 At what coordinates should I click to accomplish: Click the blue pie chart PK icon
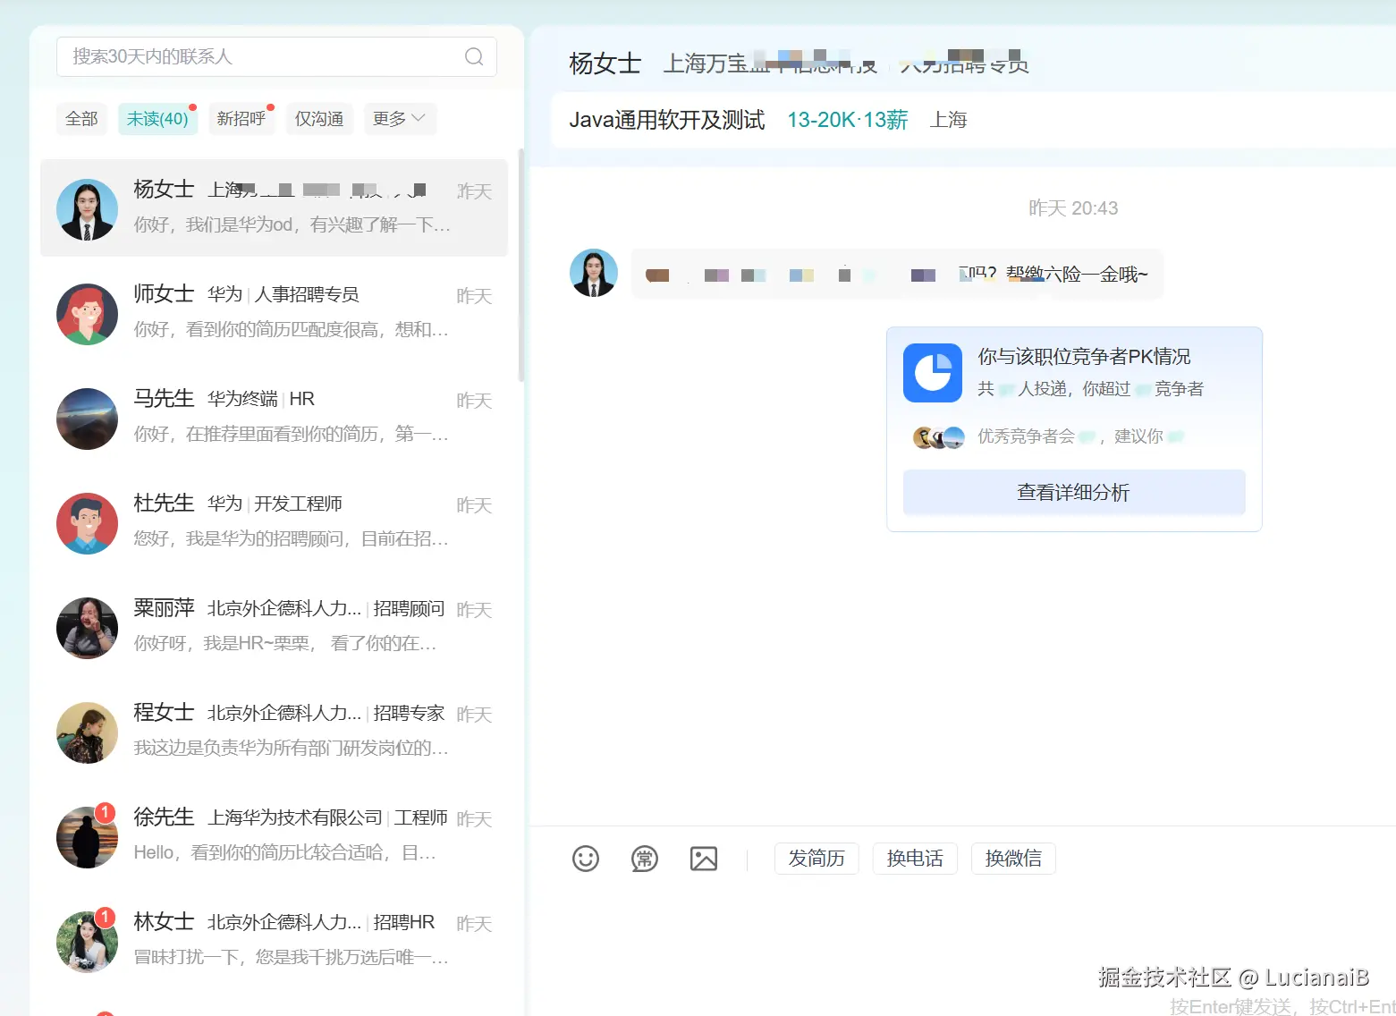(933, 373)
